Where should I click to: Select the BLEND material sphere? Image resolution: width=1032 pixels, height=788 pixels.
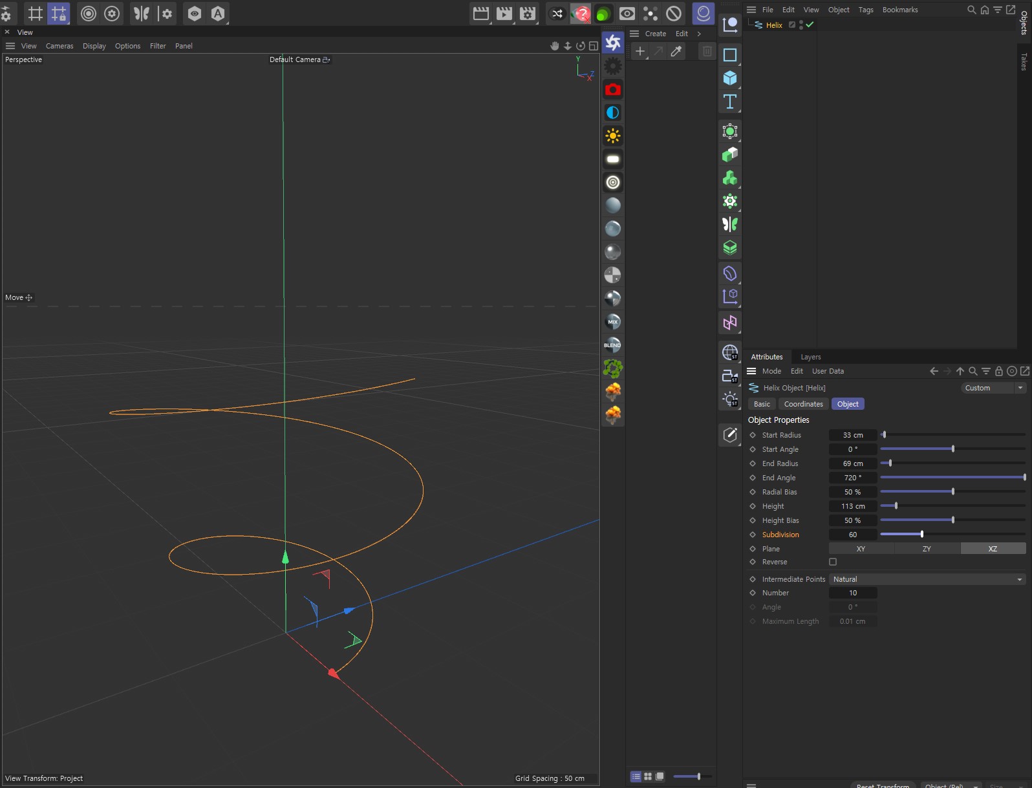(x=613, y=345)
